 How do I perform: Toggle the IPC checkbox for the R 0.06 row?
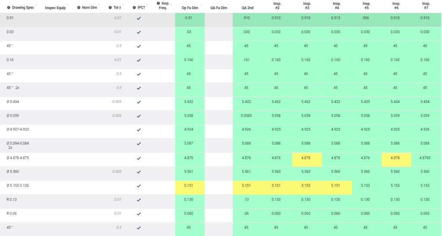click(x=139, y=214)
